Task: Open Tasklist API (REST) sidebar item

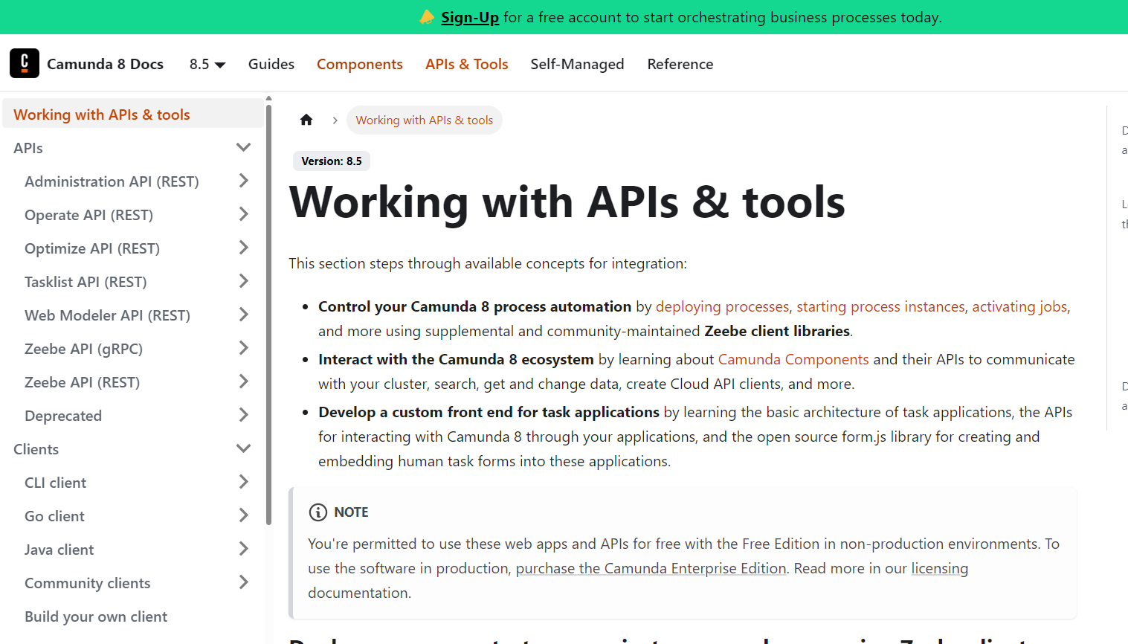Action: coord(86,282)
